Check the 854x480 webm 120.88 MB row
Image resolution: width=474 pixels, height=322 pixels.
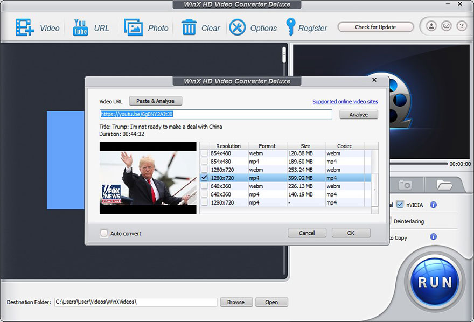point(204,153)
